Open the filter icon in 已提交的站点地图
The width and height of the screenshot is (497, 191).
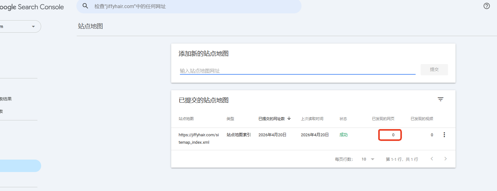point(440,99)
